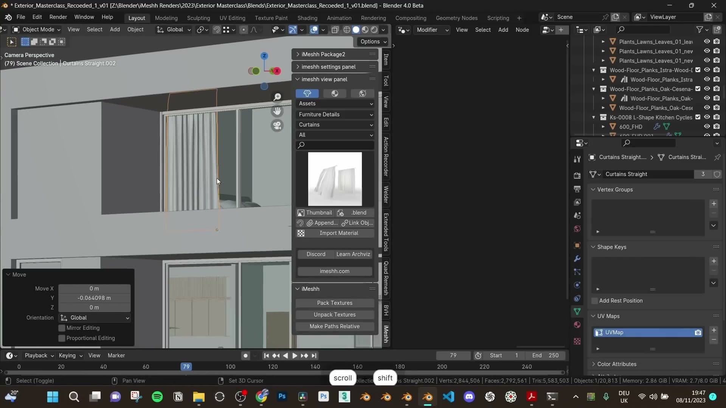Viewport: 726px width, 408px height.
Task: Switch to the Geometry Nodes workspace tab
Action: (x=456, y=18)
